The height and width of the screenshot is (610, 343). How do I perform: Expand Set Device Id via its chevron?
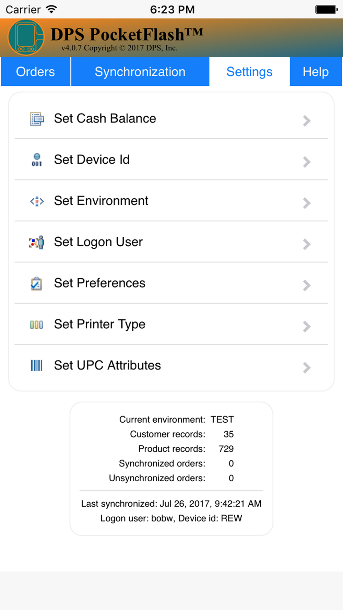point(307,162)
